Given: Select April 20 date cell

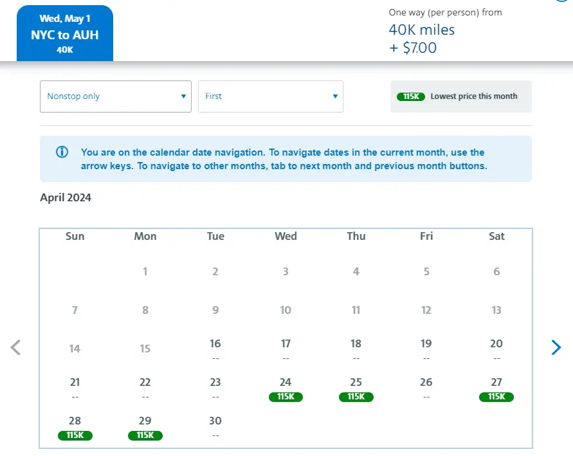Looking at the screenshot, I should click(x=496, y=349).
